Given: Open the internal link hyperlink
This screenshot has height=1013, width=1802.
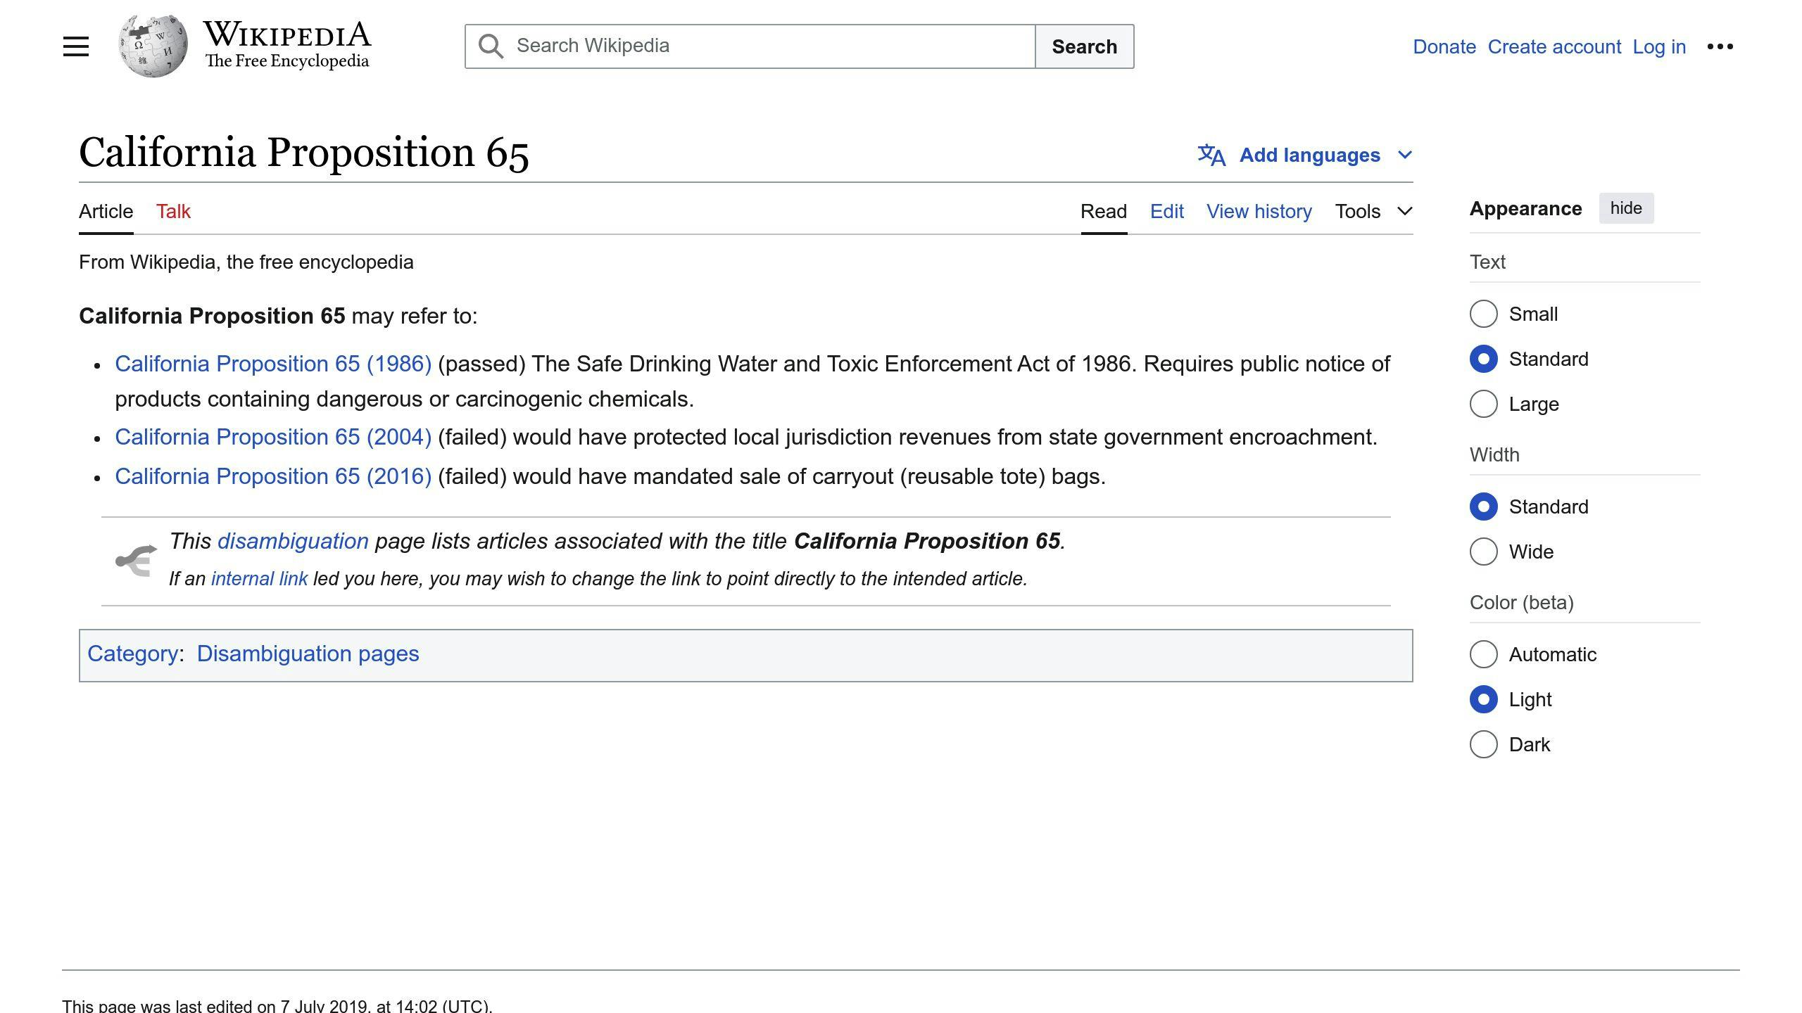Looking at the screenshot, I should [259, 578].
